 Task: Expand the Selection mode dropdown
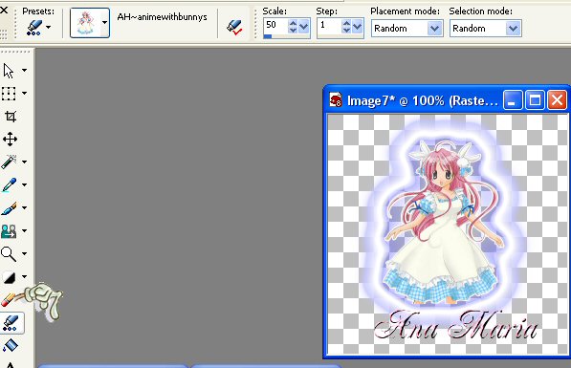pos(513,28)
